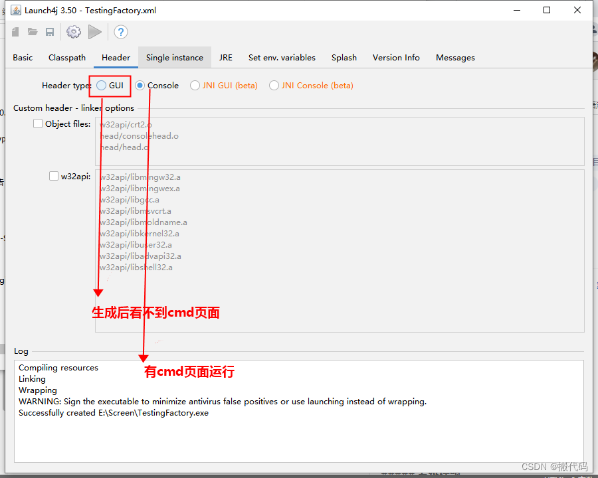Enable the w32api checkbox
The image size is (598, 478).
coord(53,175)
